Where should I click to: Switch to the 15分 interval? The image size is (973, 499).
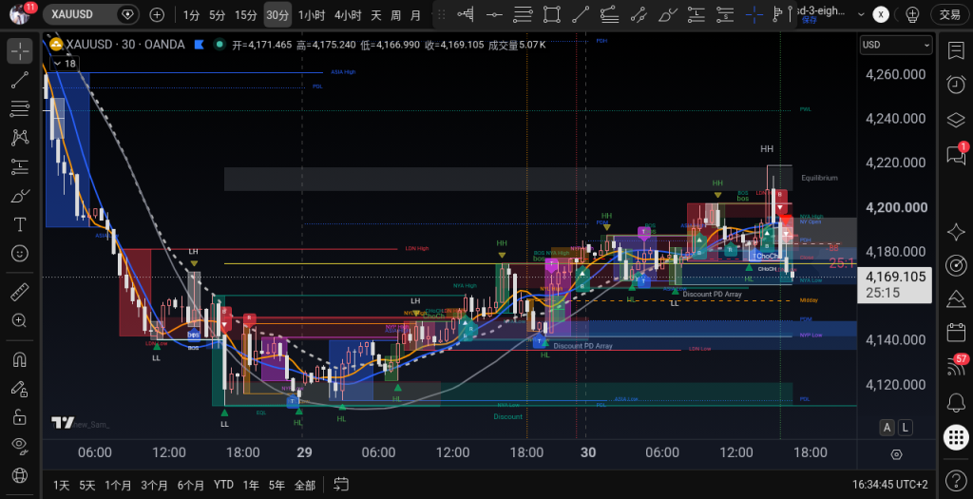click(246, 15)
